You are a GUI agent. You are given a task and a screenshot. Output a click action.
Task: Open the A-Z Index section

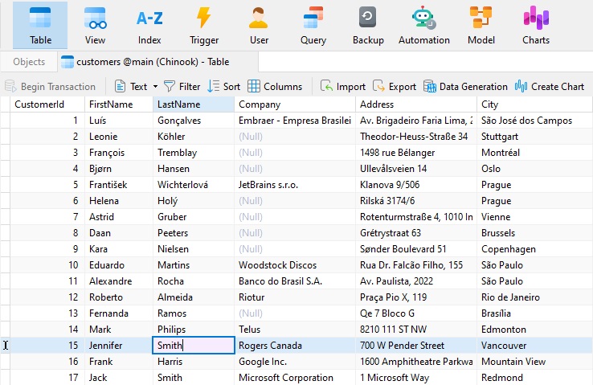(x=149, y=26)
